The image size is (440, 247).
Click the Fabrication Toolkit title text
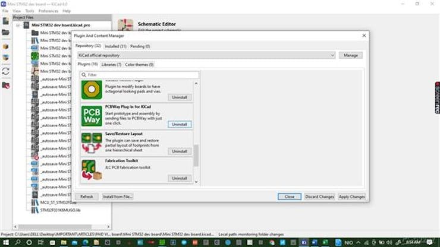coord(121,161)
